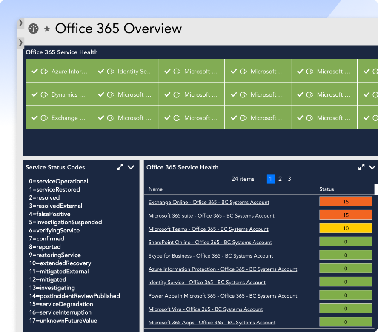
Task: Click 16=serviceInterruption status code text
Action: tap(60, 312)
